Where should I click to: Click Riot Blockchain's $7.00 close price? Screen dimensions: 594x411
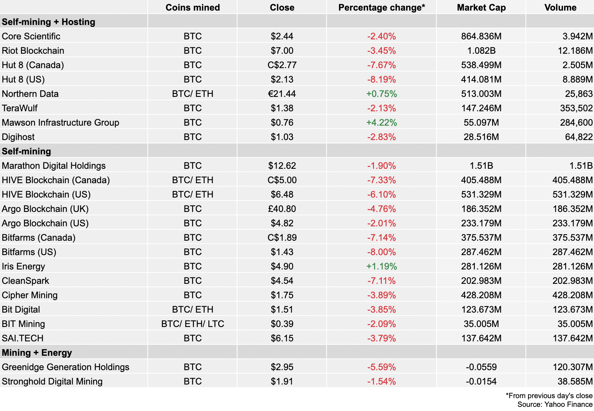(x=282, y=51)
